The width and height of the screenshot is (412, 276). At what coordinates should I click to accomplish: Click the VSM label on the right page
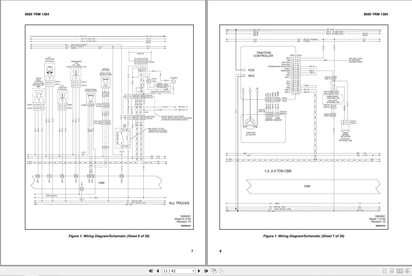pyautogui.click(x=307, y=186)
